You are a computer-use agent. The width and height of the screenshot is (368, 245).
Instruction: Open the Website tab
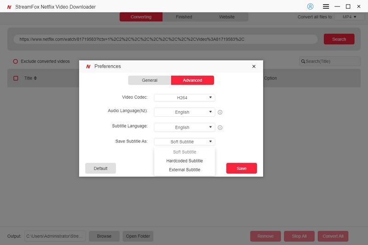(x=227, y=17)
